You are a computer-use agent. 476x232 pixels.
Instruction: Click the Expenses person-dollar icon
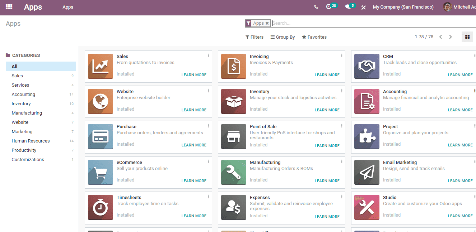click(x=234, y=207)
